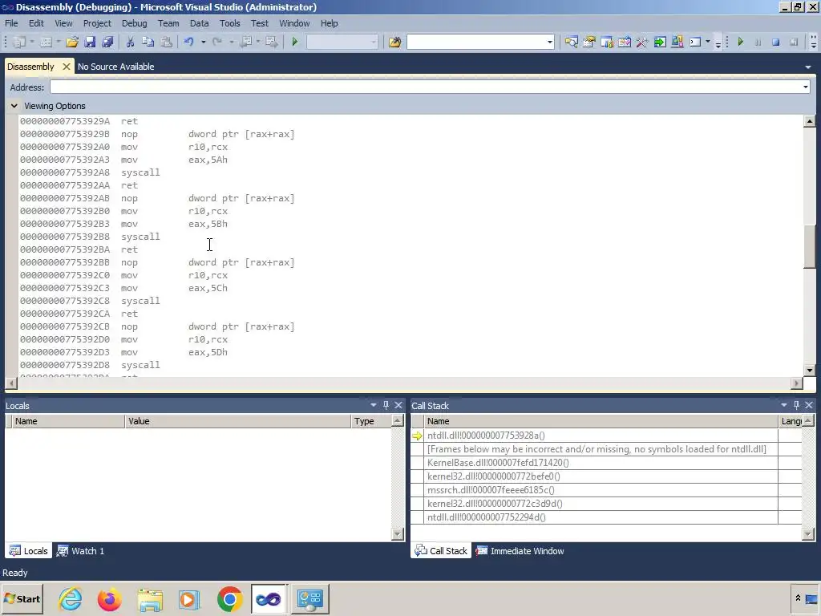
Task: Open the New Project dropdown arrow
Action: 32,42
